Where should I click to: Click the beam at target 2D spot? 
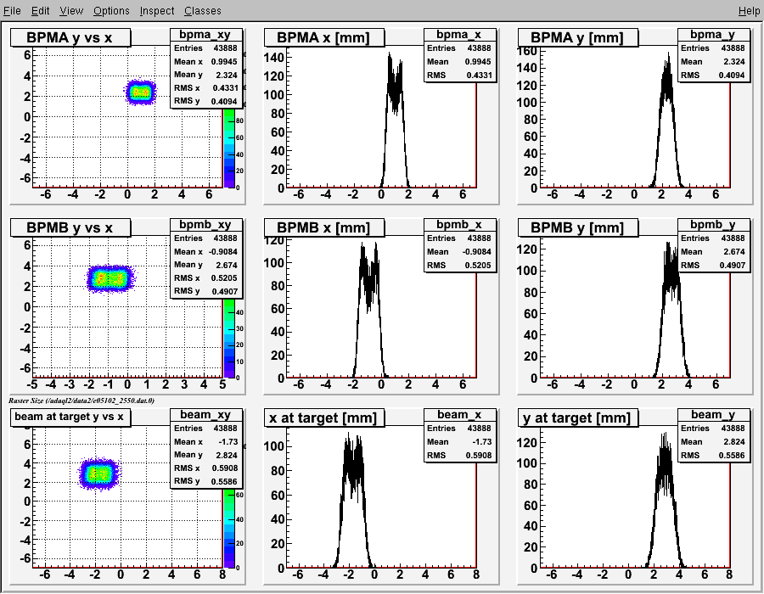point(99,474)
